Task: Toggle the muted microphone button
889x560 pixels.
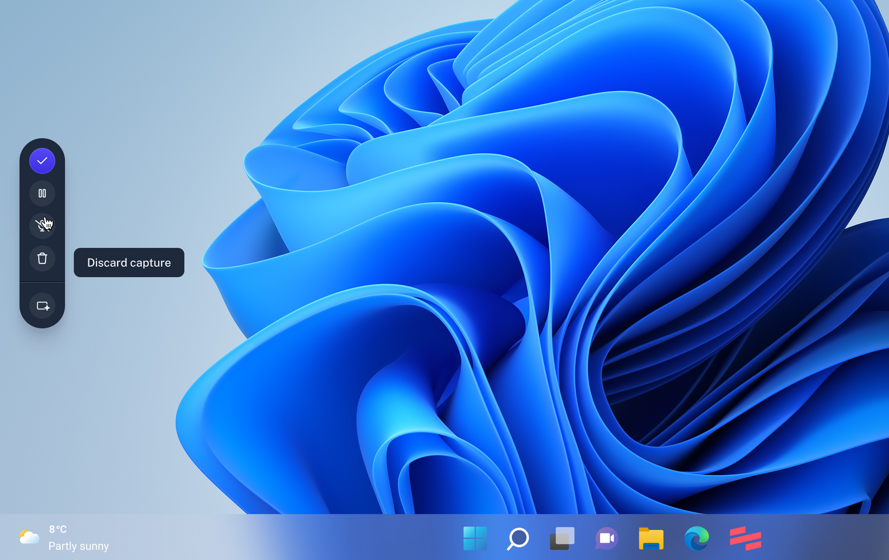Action: [x=42, y=226]
